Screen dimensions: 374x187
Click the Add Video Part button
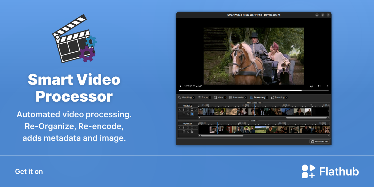(x=319, y=141)
